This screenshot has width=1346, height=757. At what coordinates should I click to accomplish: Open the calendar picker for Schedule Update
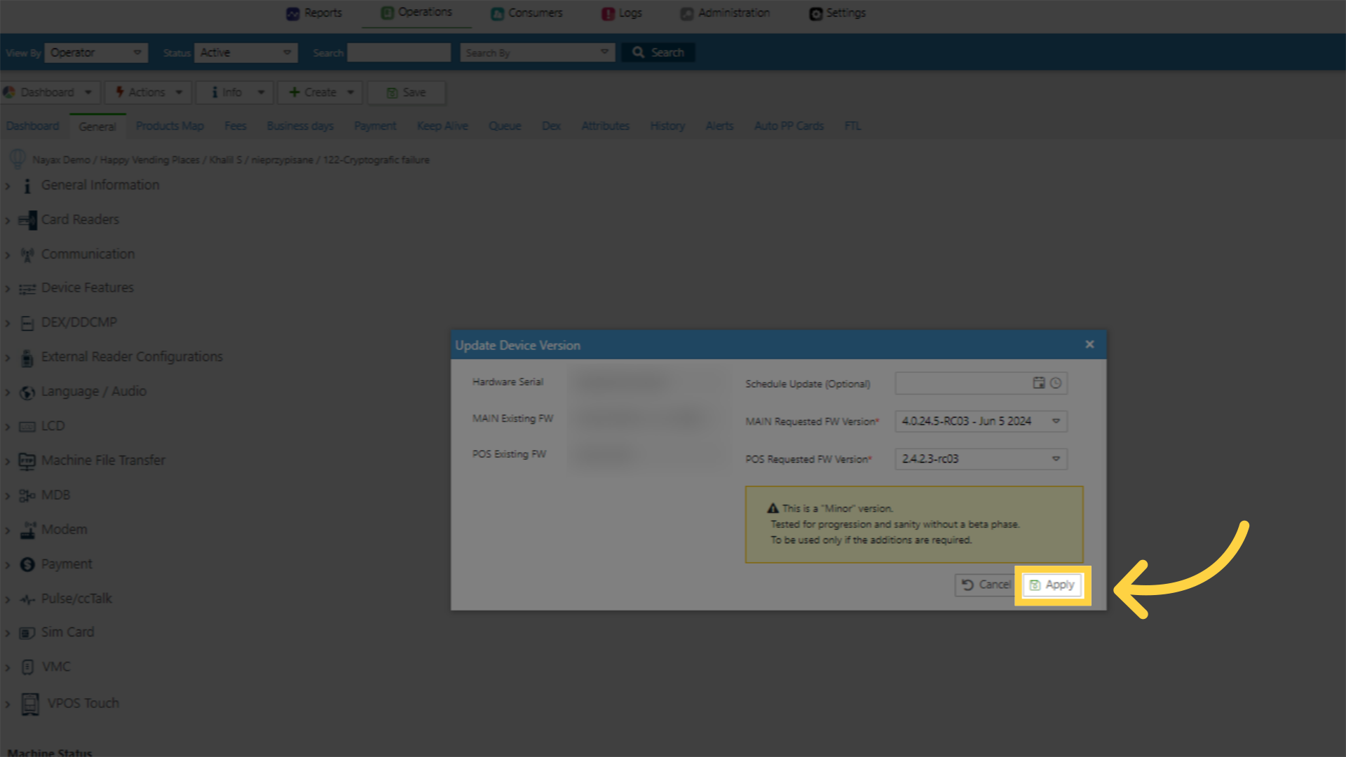1039,383
